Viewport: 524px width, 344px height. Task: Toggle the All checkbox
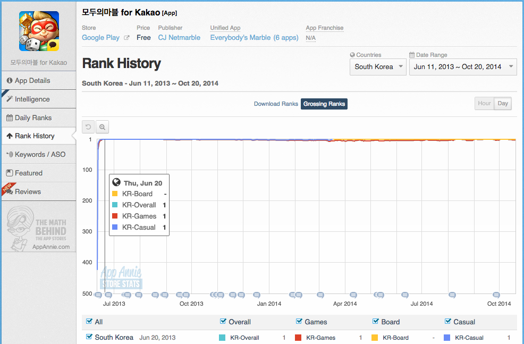pos(89,321)
